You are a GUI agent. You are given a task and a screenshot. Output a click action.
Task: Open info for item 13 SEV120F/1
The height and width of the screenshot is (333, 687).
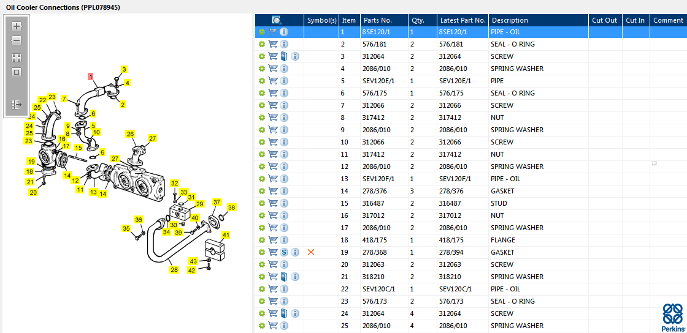pos(284,179)
